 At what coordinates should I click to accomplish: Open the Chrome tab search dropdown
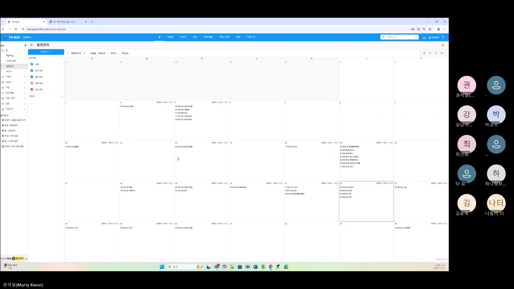2,22
